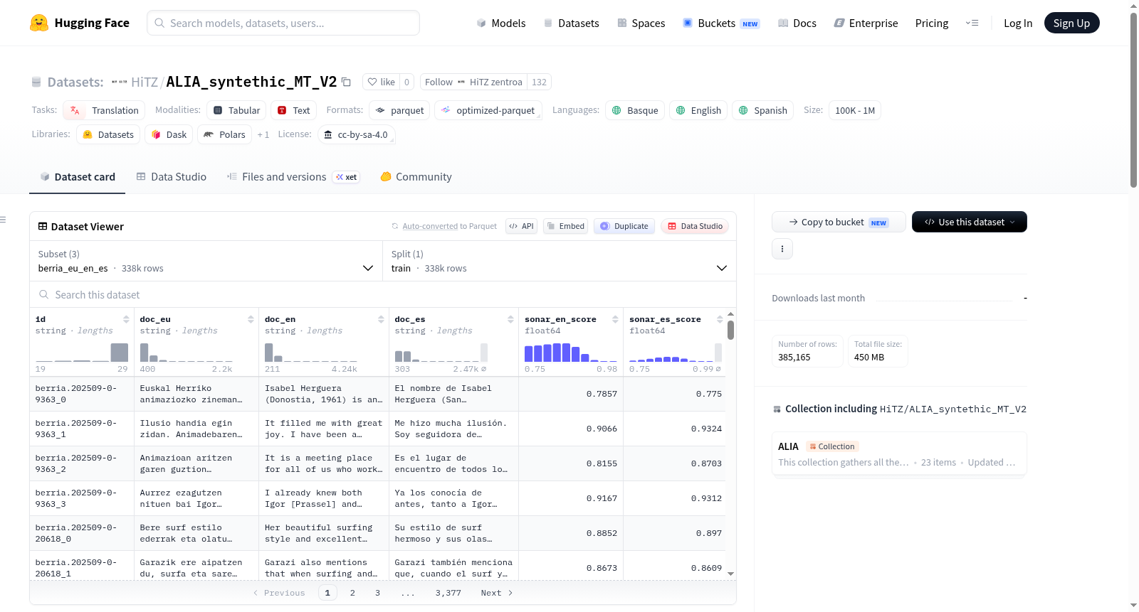Click the Hugging Face logo icon
1139x612 pixels.
39,23
